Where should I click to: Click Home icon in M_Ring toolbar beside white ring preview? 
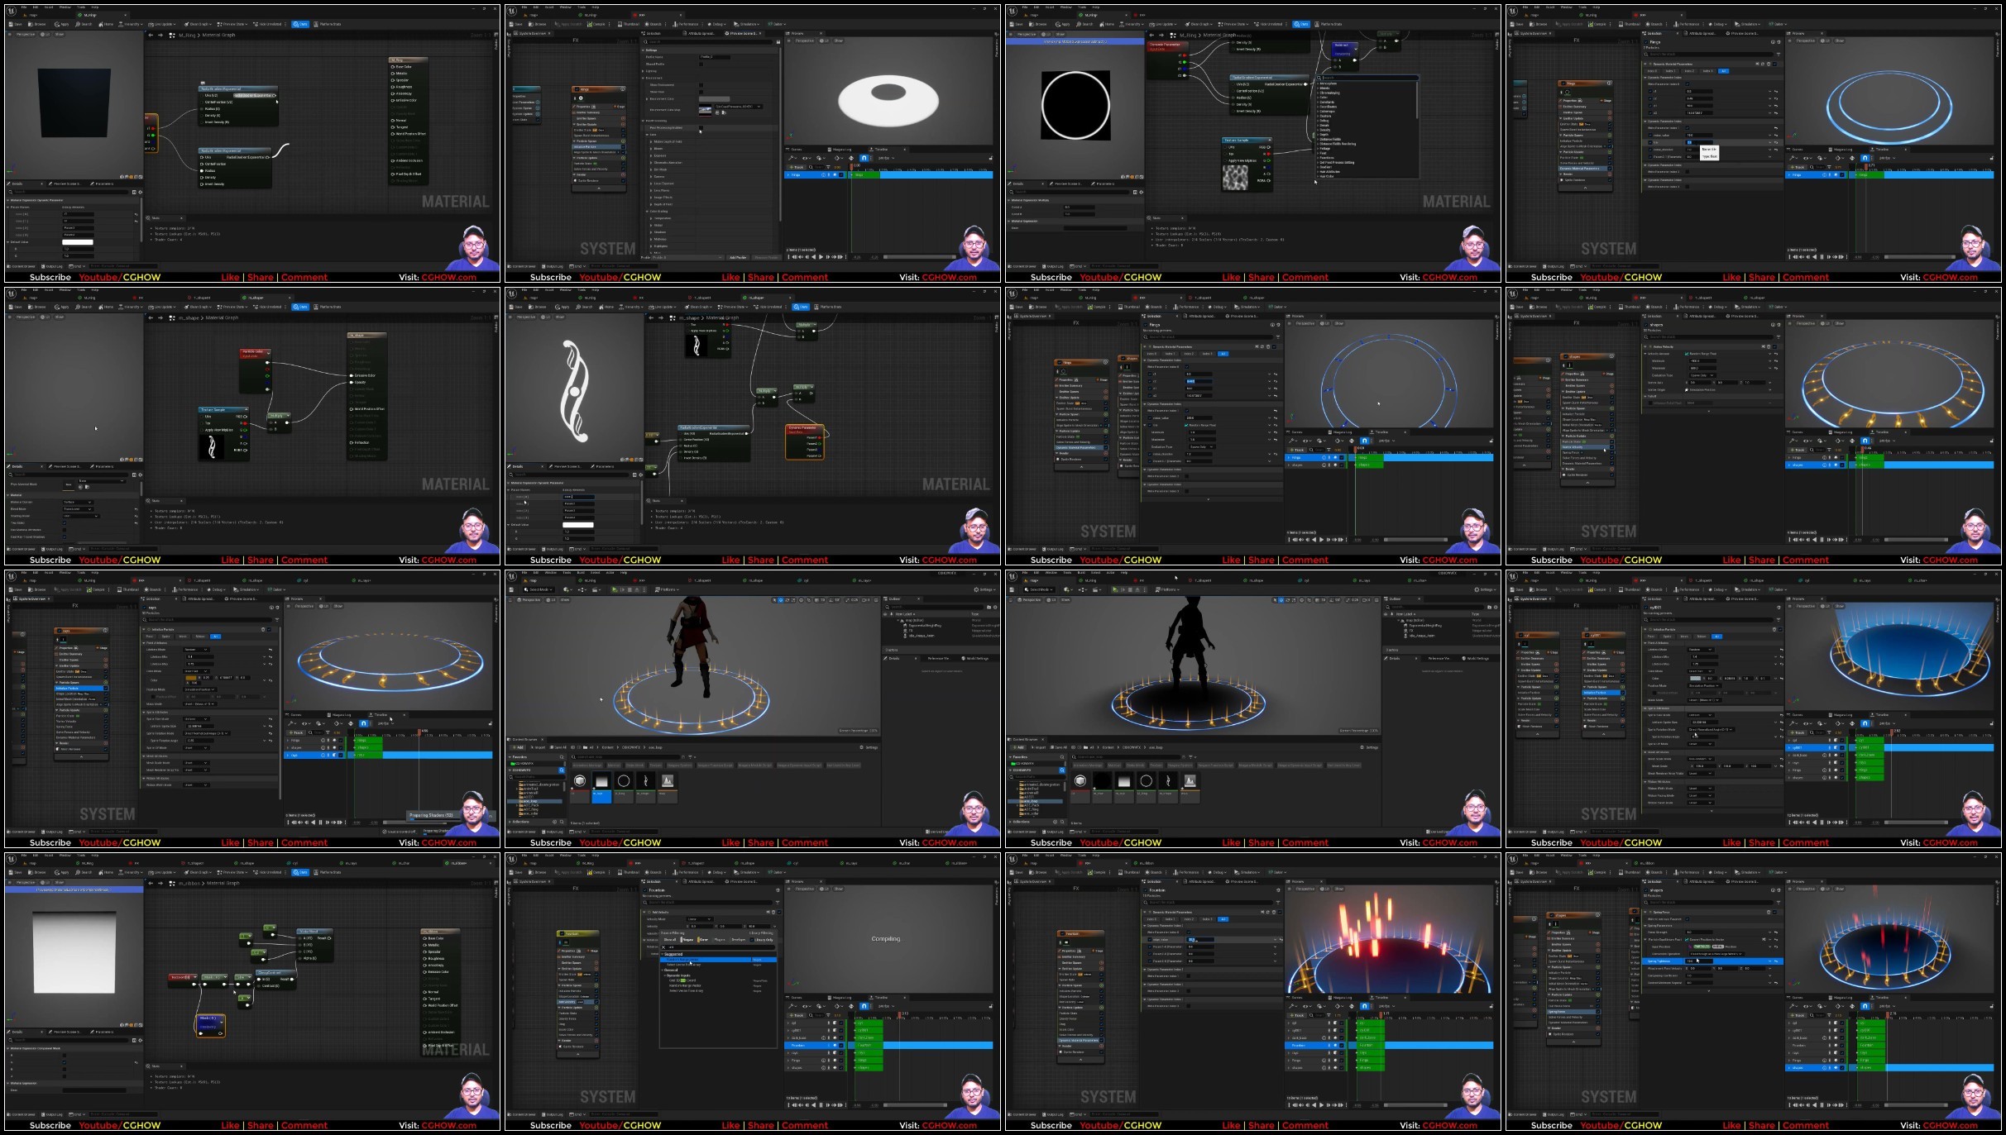tap(1102, 24)
